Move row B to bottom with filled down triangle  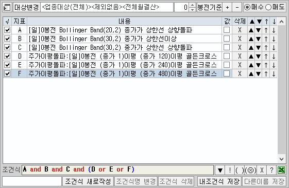pos(259,39)
